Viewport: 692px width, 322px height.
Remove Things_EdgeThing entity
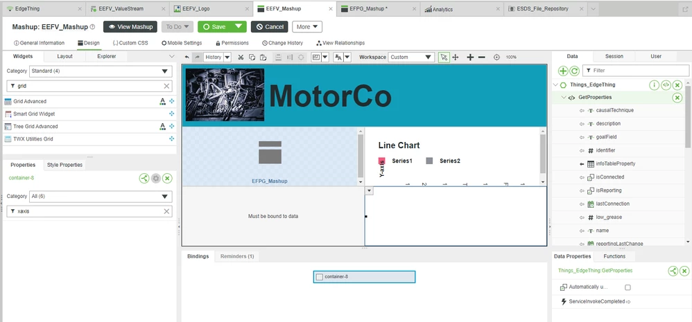[677, 85]
